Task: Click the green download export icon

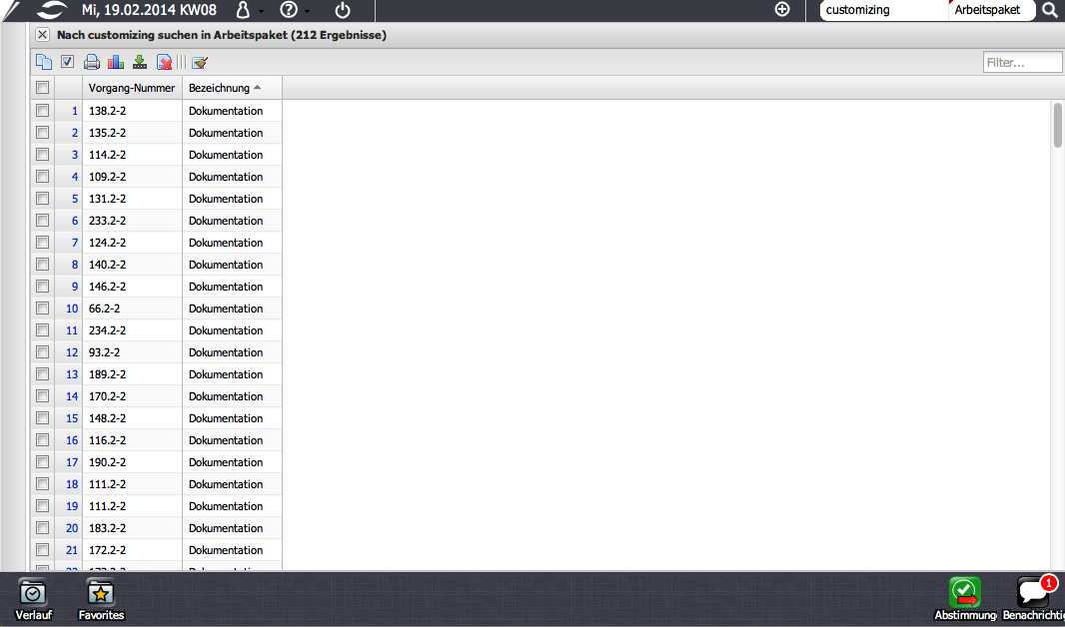Action: click(140, 62)
